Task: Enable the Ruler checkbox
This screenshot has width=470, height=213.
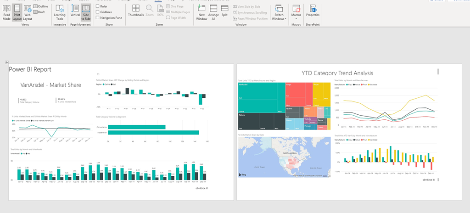Action: tap(98, 6)
